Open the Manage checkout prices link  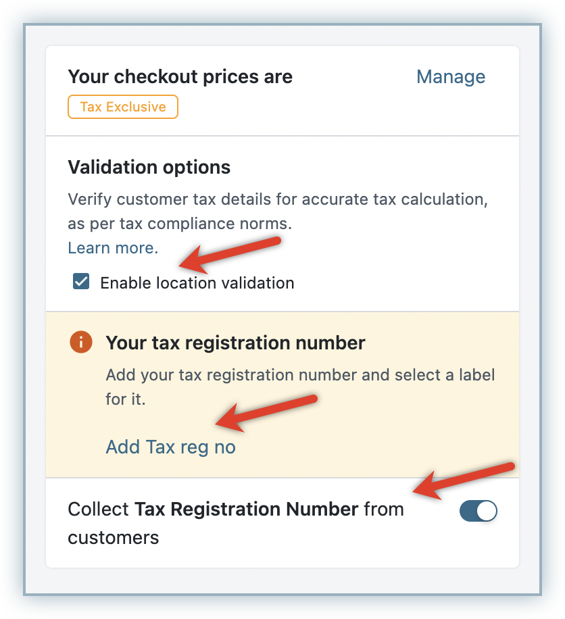click(451, 77)
